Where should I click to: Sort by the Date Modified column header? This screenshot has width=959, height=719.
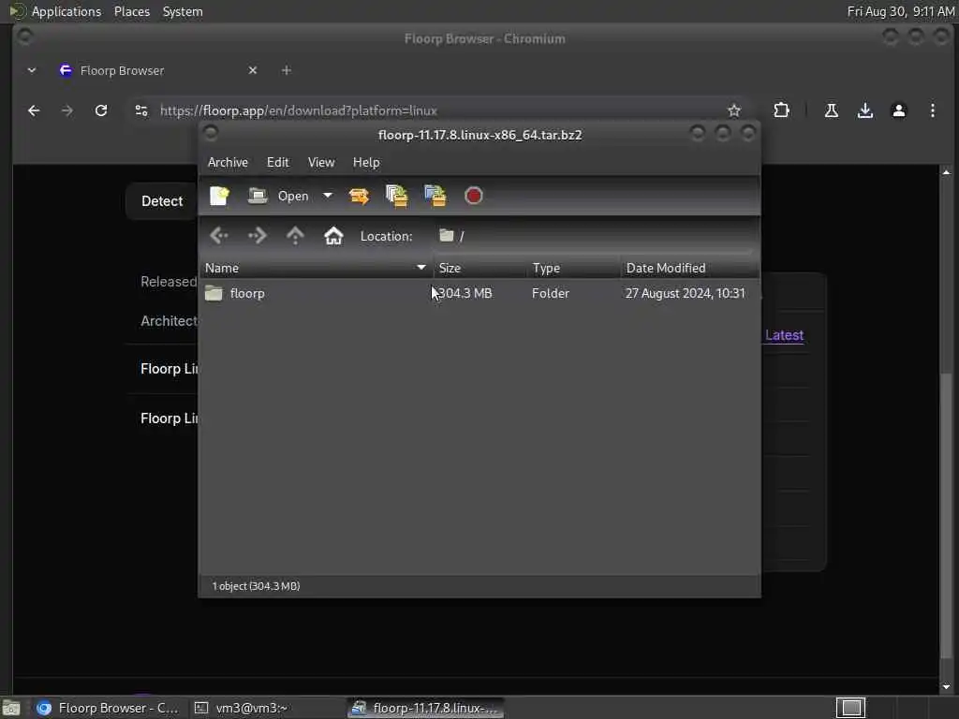click(690, 268)
